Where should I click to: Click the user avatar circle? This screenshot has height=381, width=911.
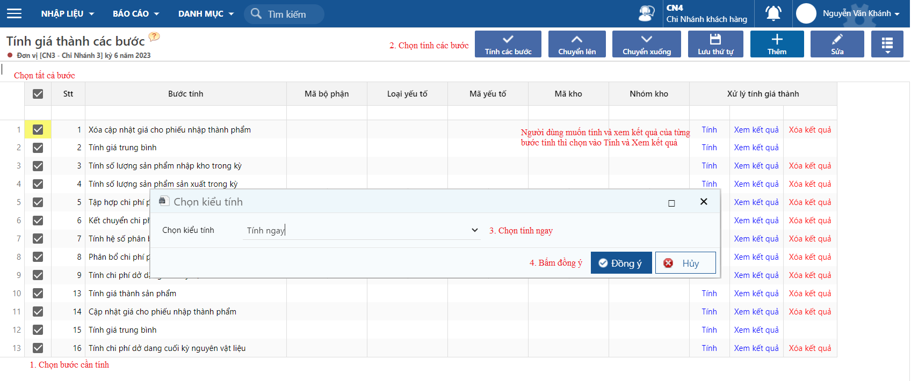pyautogui.click(x=806, y=13)
